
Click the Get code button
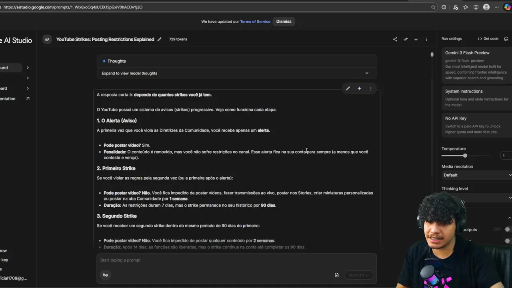[x=488, y=39]
